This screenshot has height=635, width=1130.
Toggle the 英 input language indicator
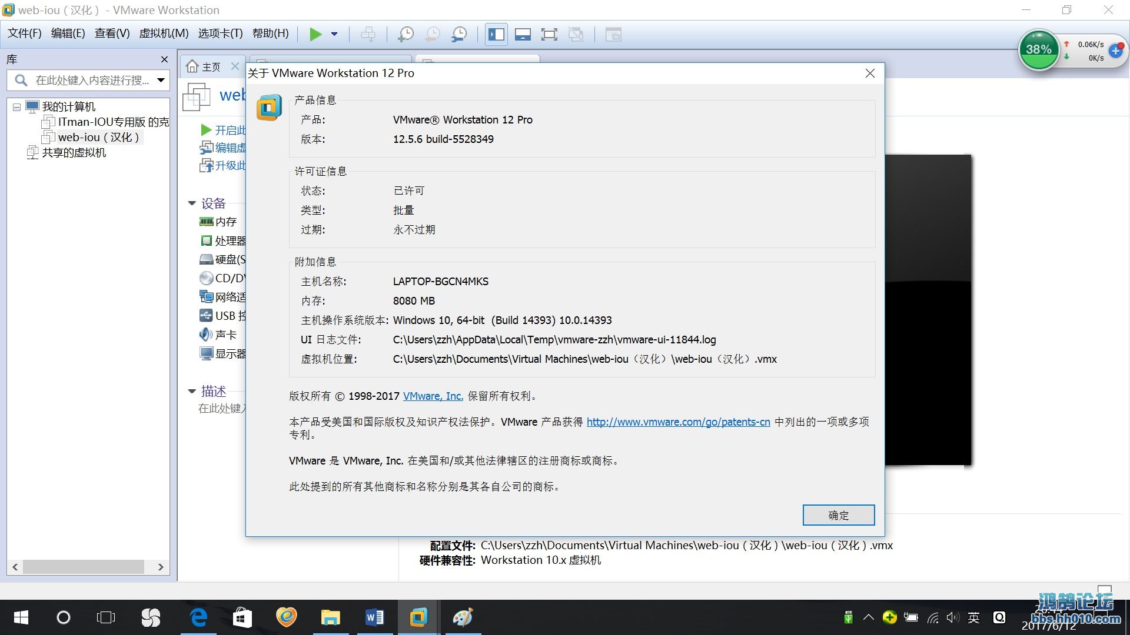(974, 617)
